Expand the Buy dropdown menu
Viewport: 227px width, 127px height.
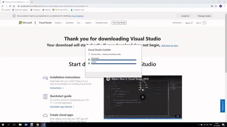coord(79,23)
